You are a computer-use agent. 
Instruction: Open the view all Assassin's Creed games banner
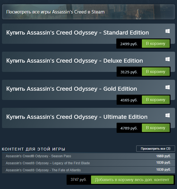55,12
